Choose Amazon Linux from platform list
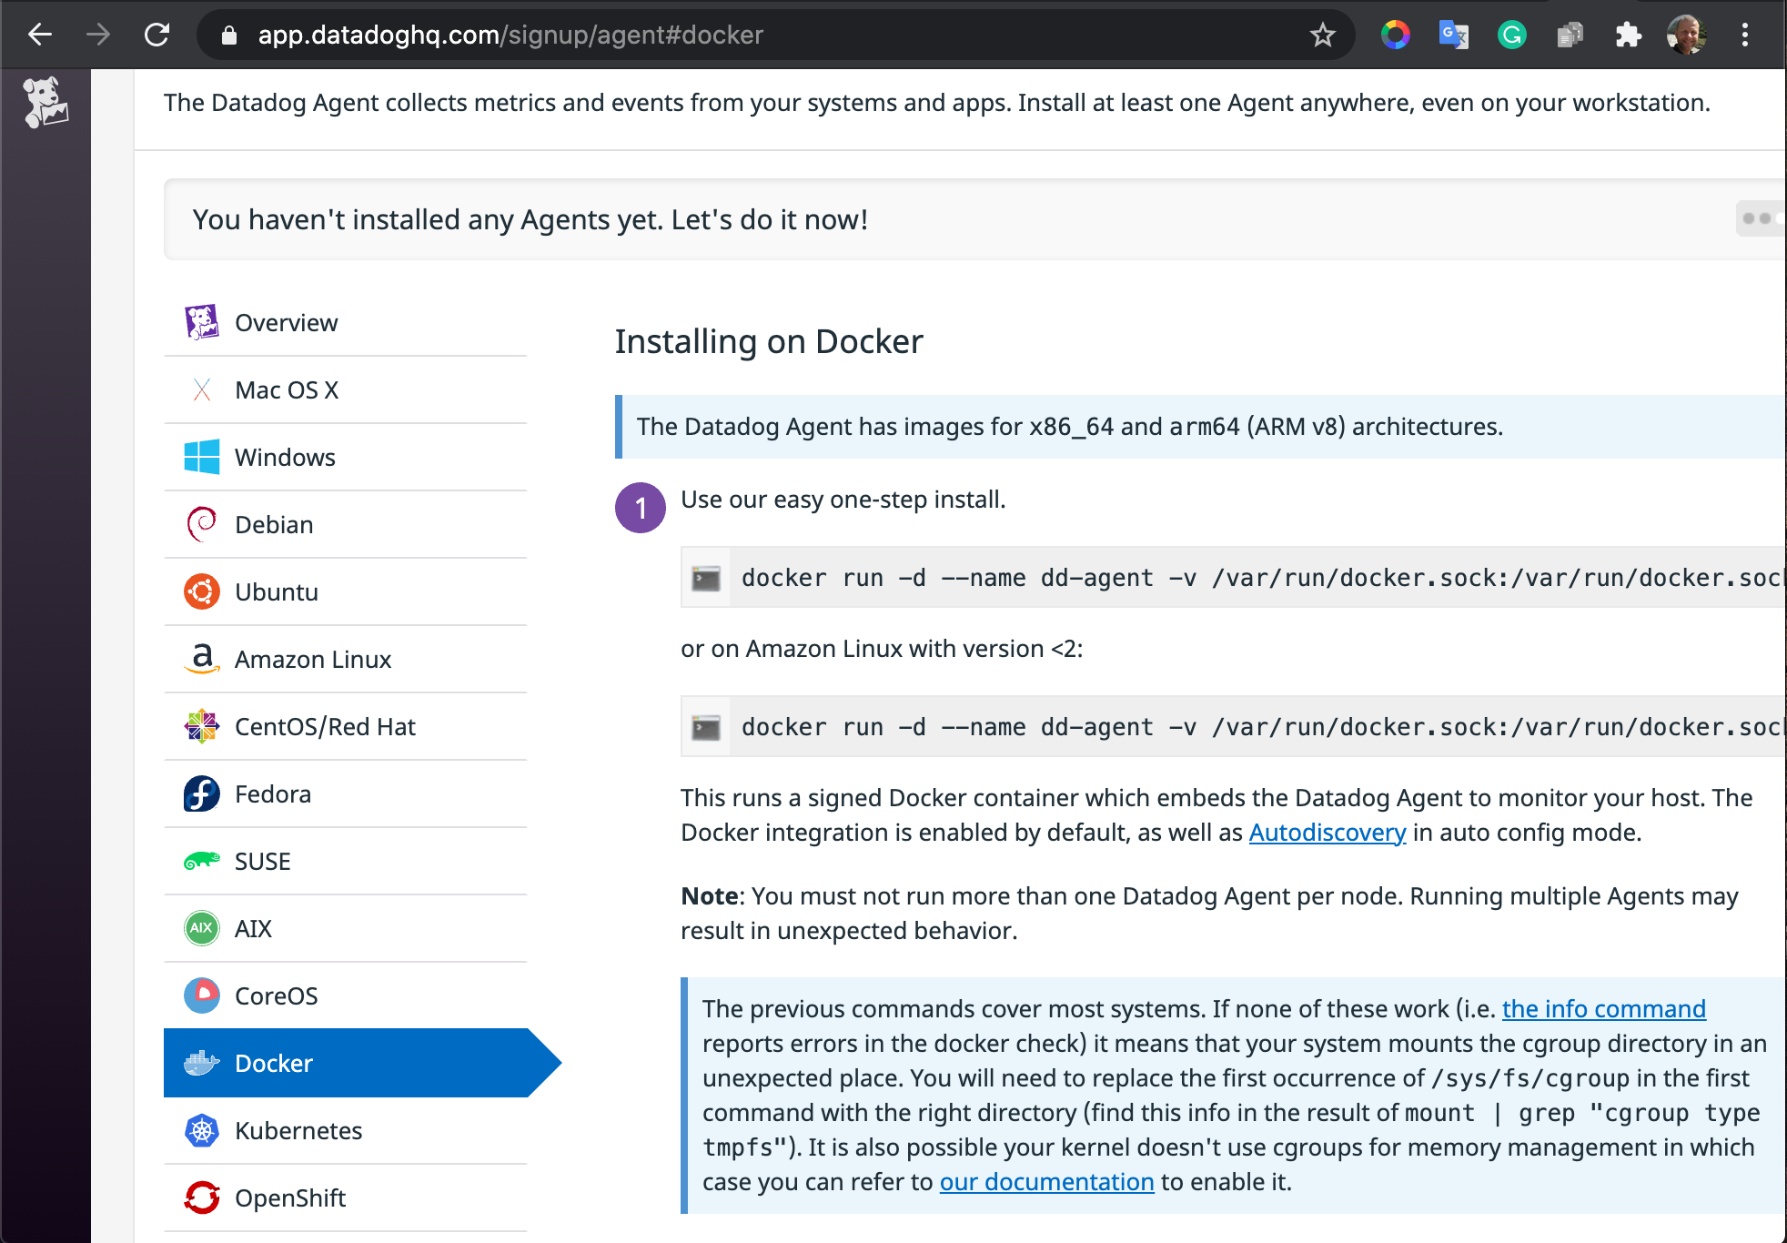1787x1243 pixels. pos(312,660)
